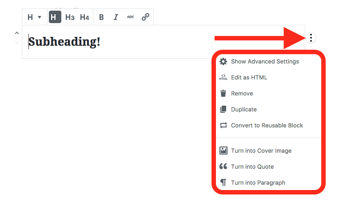Toggle italic formatting
This screenshot has width=339, height=210.
tap(116, 17)
